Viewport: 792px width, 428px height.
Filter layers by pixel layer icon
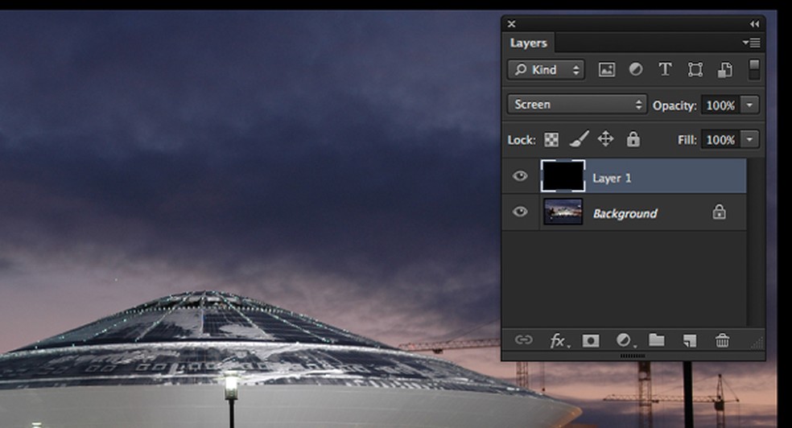point(607,70)
